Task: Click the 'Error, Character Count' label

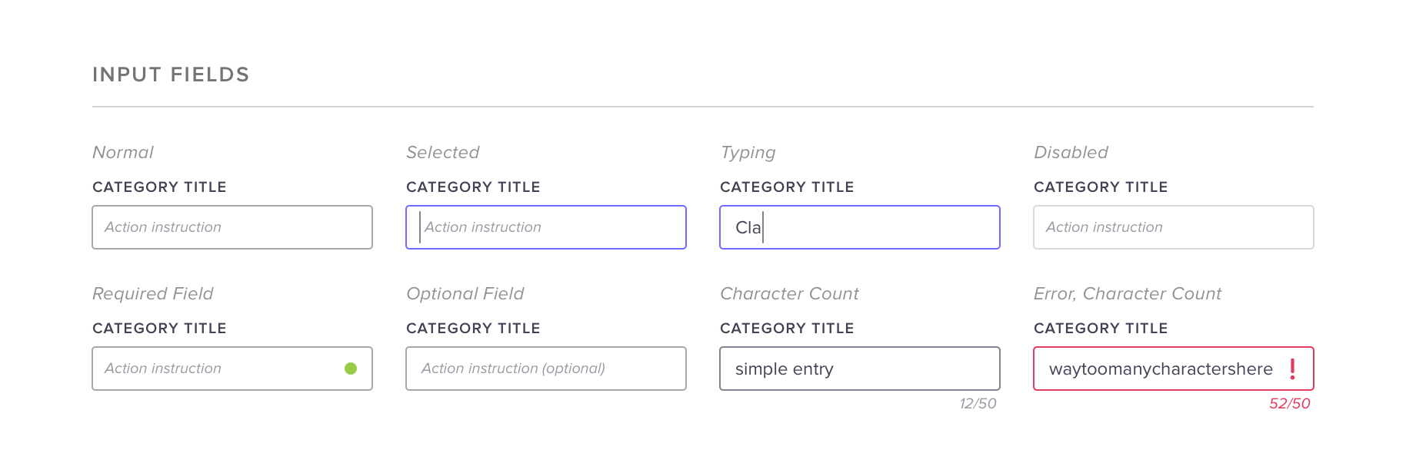Action: pyautogui.click(x=1128, y=293)
